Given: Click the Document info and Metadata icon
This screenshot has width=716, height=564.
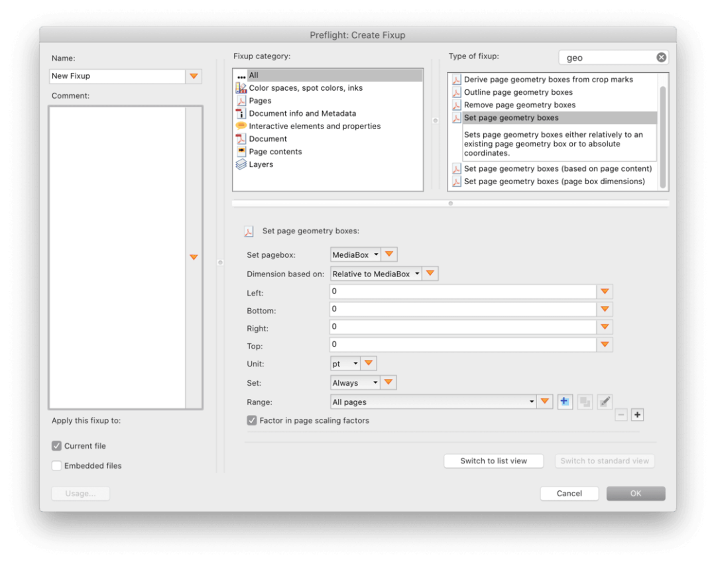Looking at the screenshot, I should click(241, 113).
